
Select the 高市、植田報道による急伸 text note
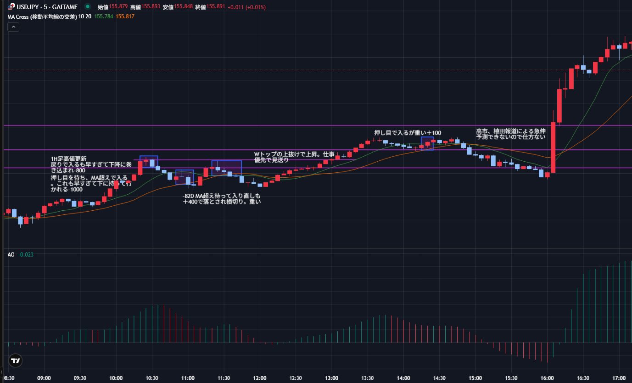(x=510, y=131)
